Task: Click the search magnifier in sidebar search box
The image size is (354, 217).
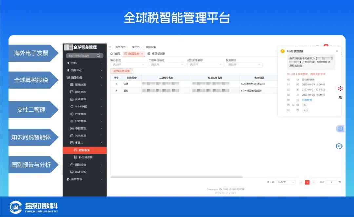Action: coord(98,55)
